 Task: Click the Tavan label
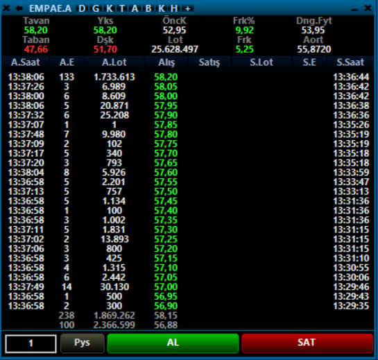36,21
